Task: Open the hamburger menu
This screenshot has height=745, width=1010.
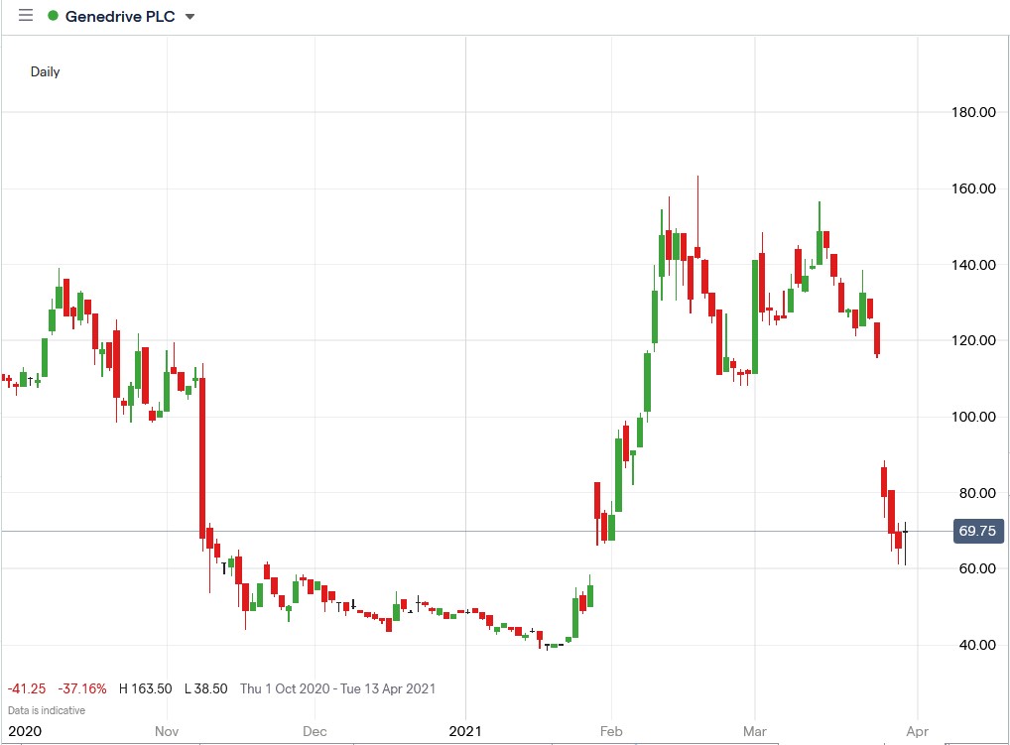Action: [x=25, y=15]
